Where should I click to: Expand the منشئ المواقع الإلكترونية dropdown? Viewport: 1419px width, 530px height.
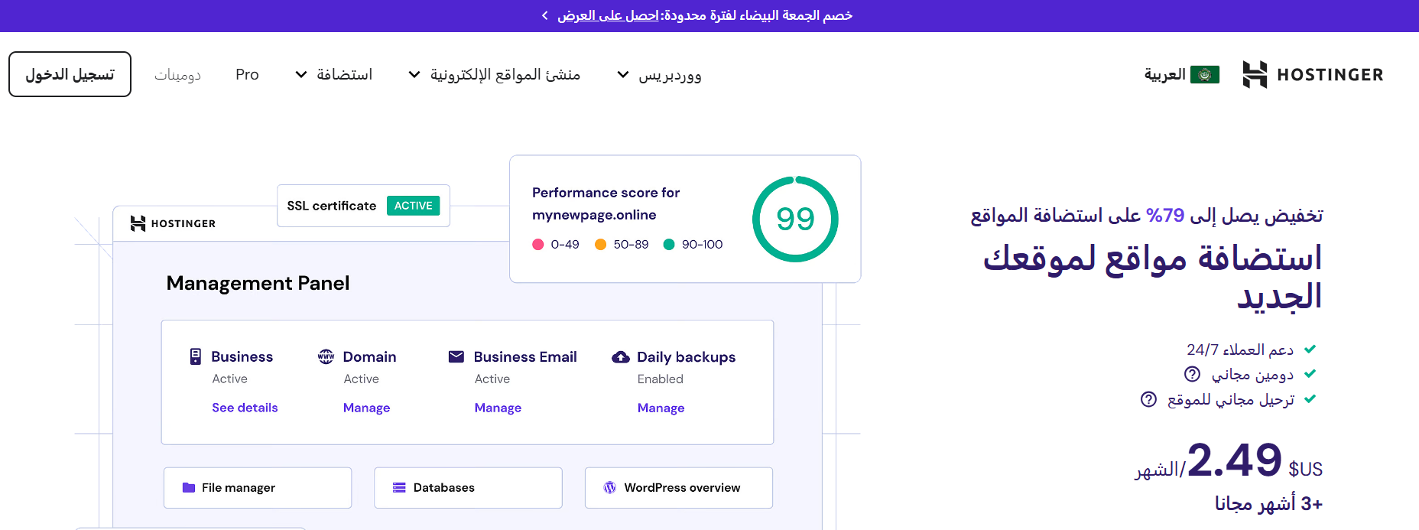coord(495,75)
